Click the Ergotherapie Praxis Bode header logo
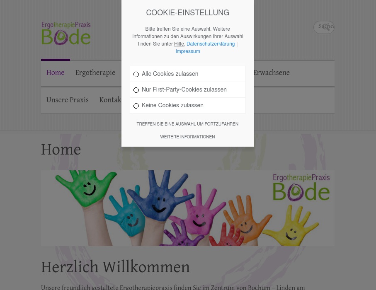The width and height of the screenshot is (376, 290). 66,33
